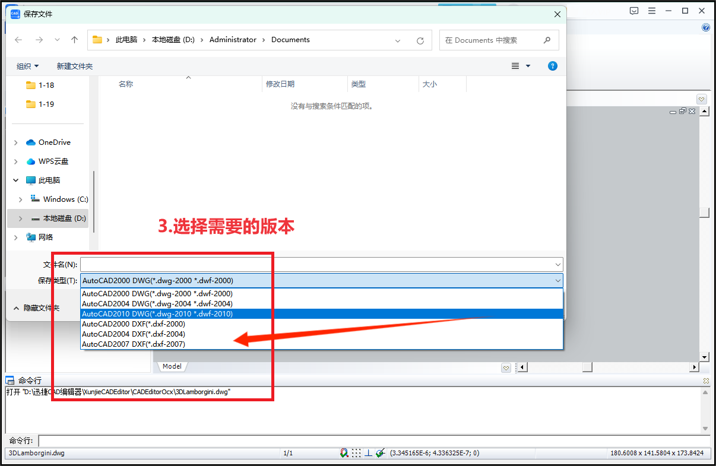Switch to the Model tab
Viewport: 716px width, 466px height.
click(x=172, y=366)
